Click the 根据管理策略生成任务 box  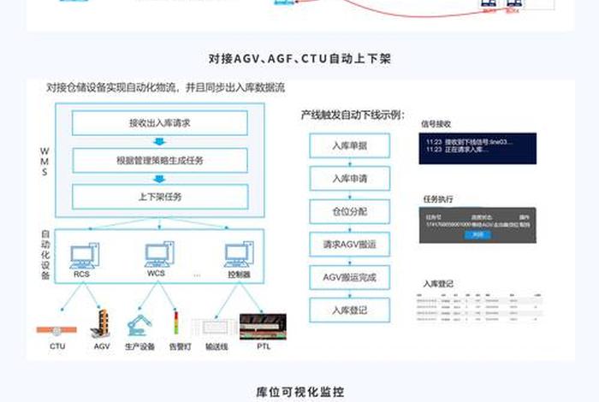click(160, 160)
